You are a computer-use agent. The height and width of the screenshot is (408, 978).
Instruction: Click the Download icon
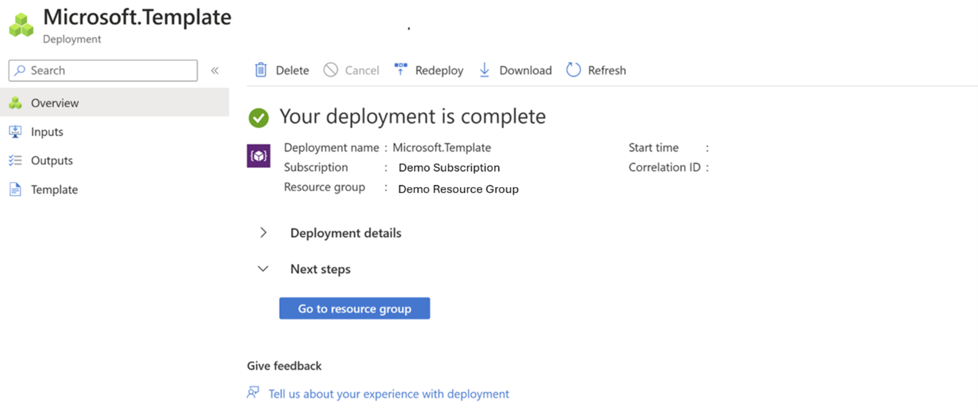pyautogui.click(x=485, y=70)
